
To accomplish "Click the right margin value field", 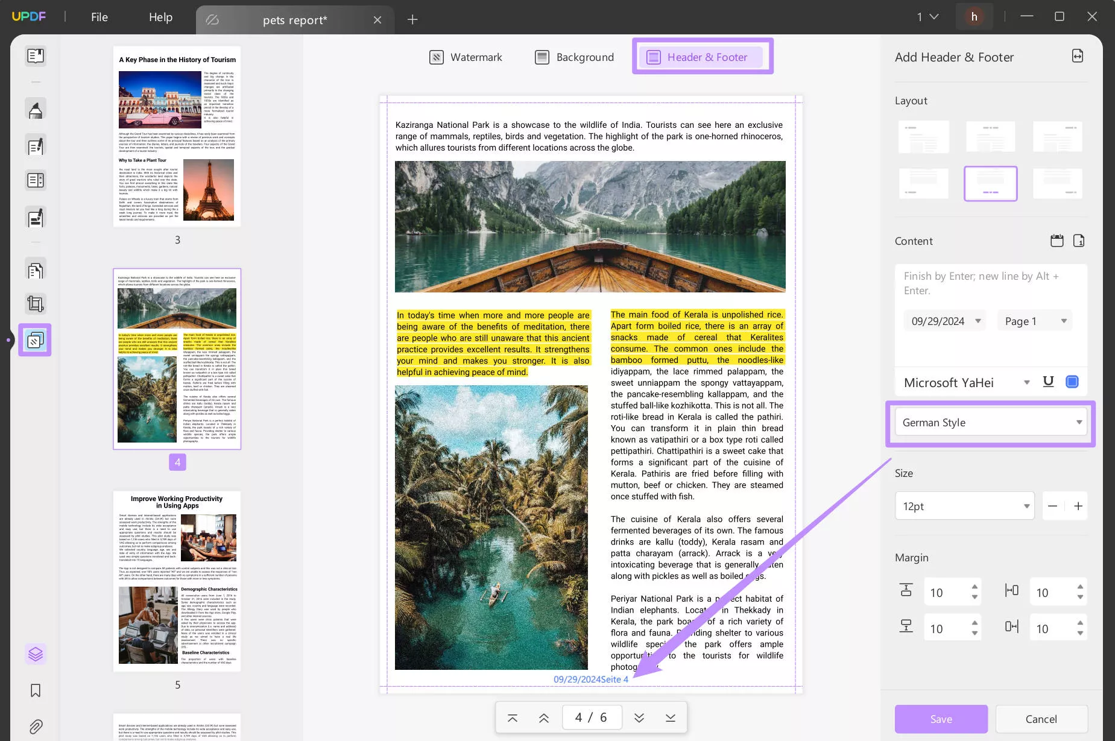I will (1050, 628).
